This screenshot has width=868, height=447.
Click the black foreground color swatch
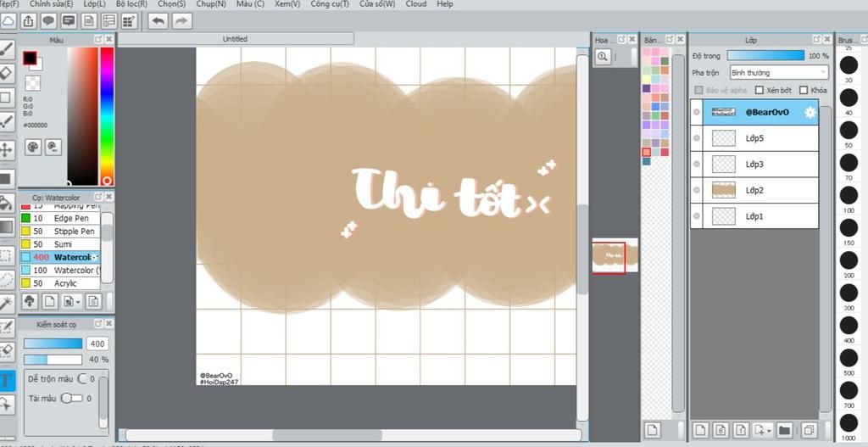tap(30, 58)
